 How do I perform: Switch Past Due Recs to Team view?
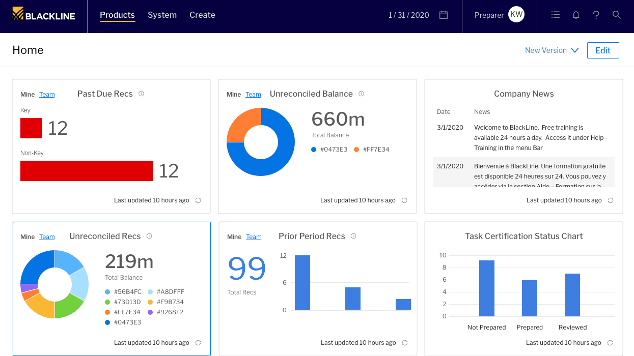coord(47,94)
